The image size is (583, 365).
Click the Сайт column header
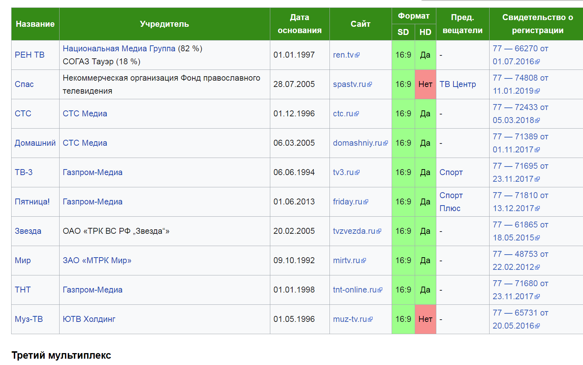click(x=361, y=24)
